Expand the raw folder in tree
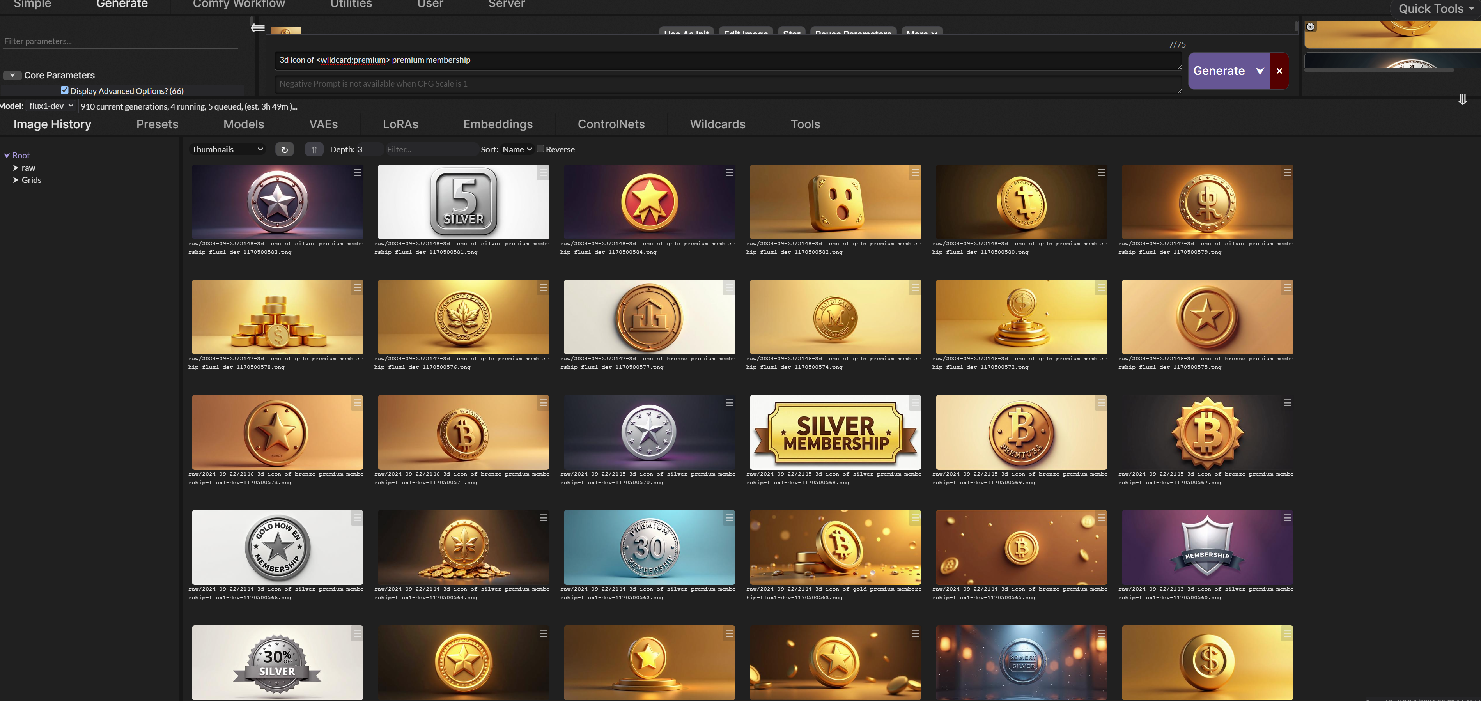This screenshot has width=1481, height=701. 16,168
